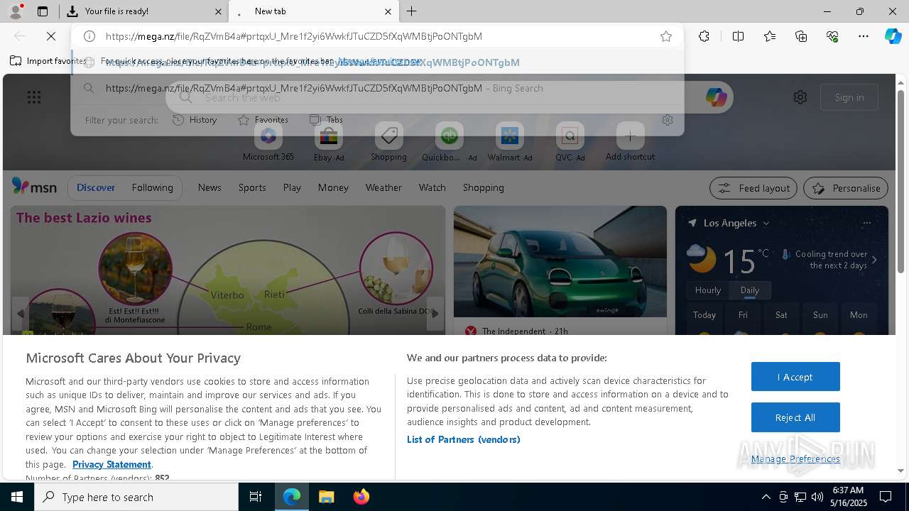Click Reject All cookie button

795,417
